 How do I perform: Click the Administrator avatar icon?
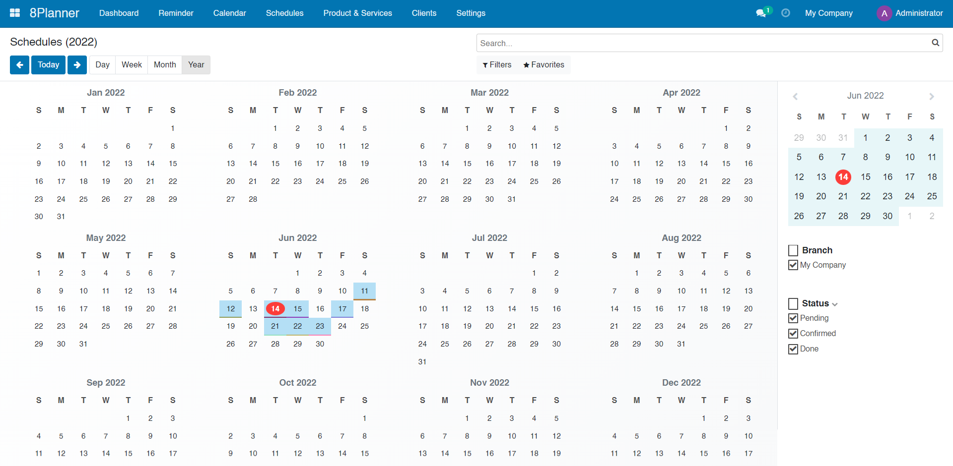(884, 13)
